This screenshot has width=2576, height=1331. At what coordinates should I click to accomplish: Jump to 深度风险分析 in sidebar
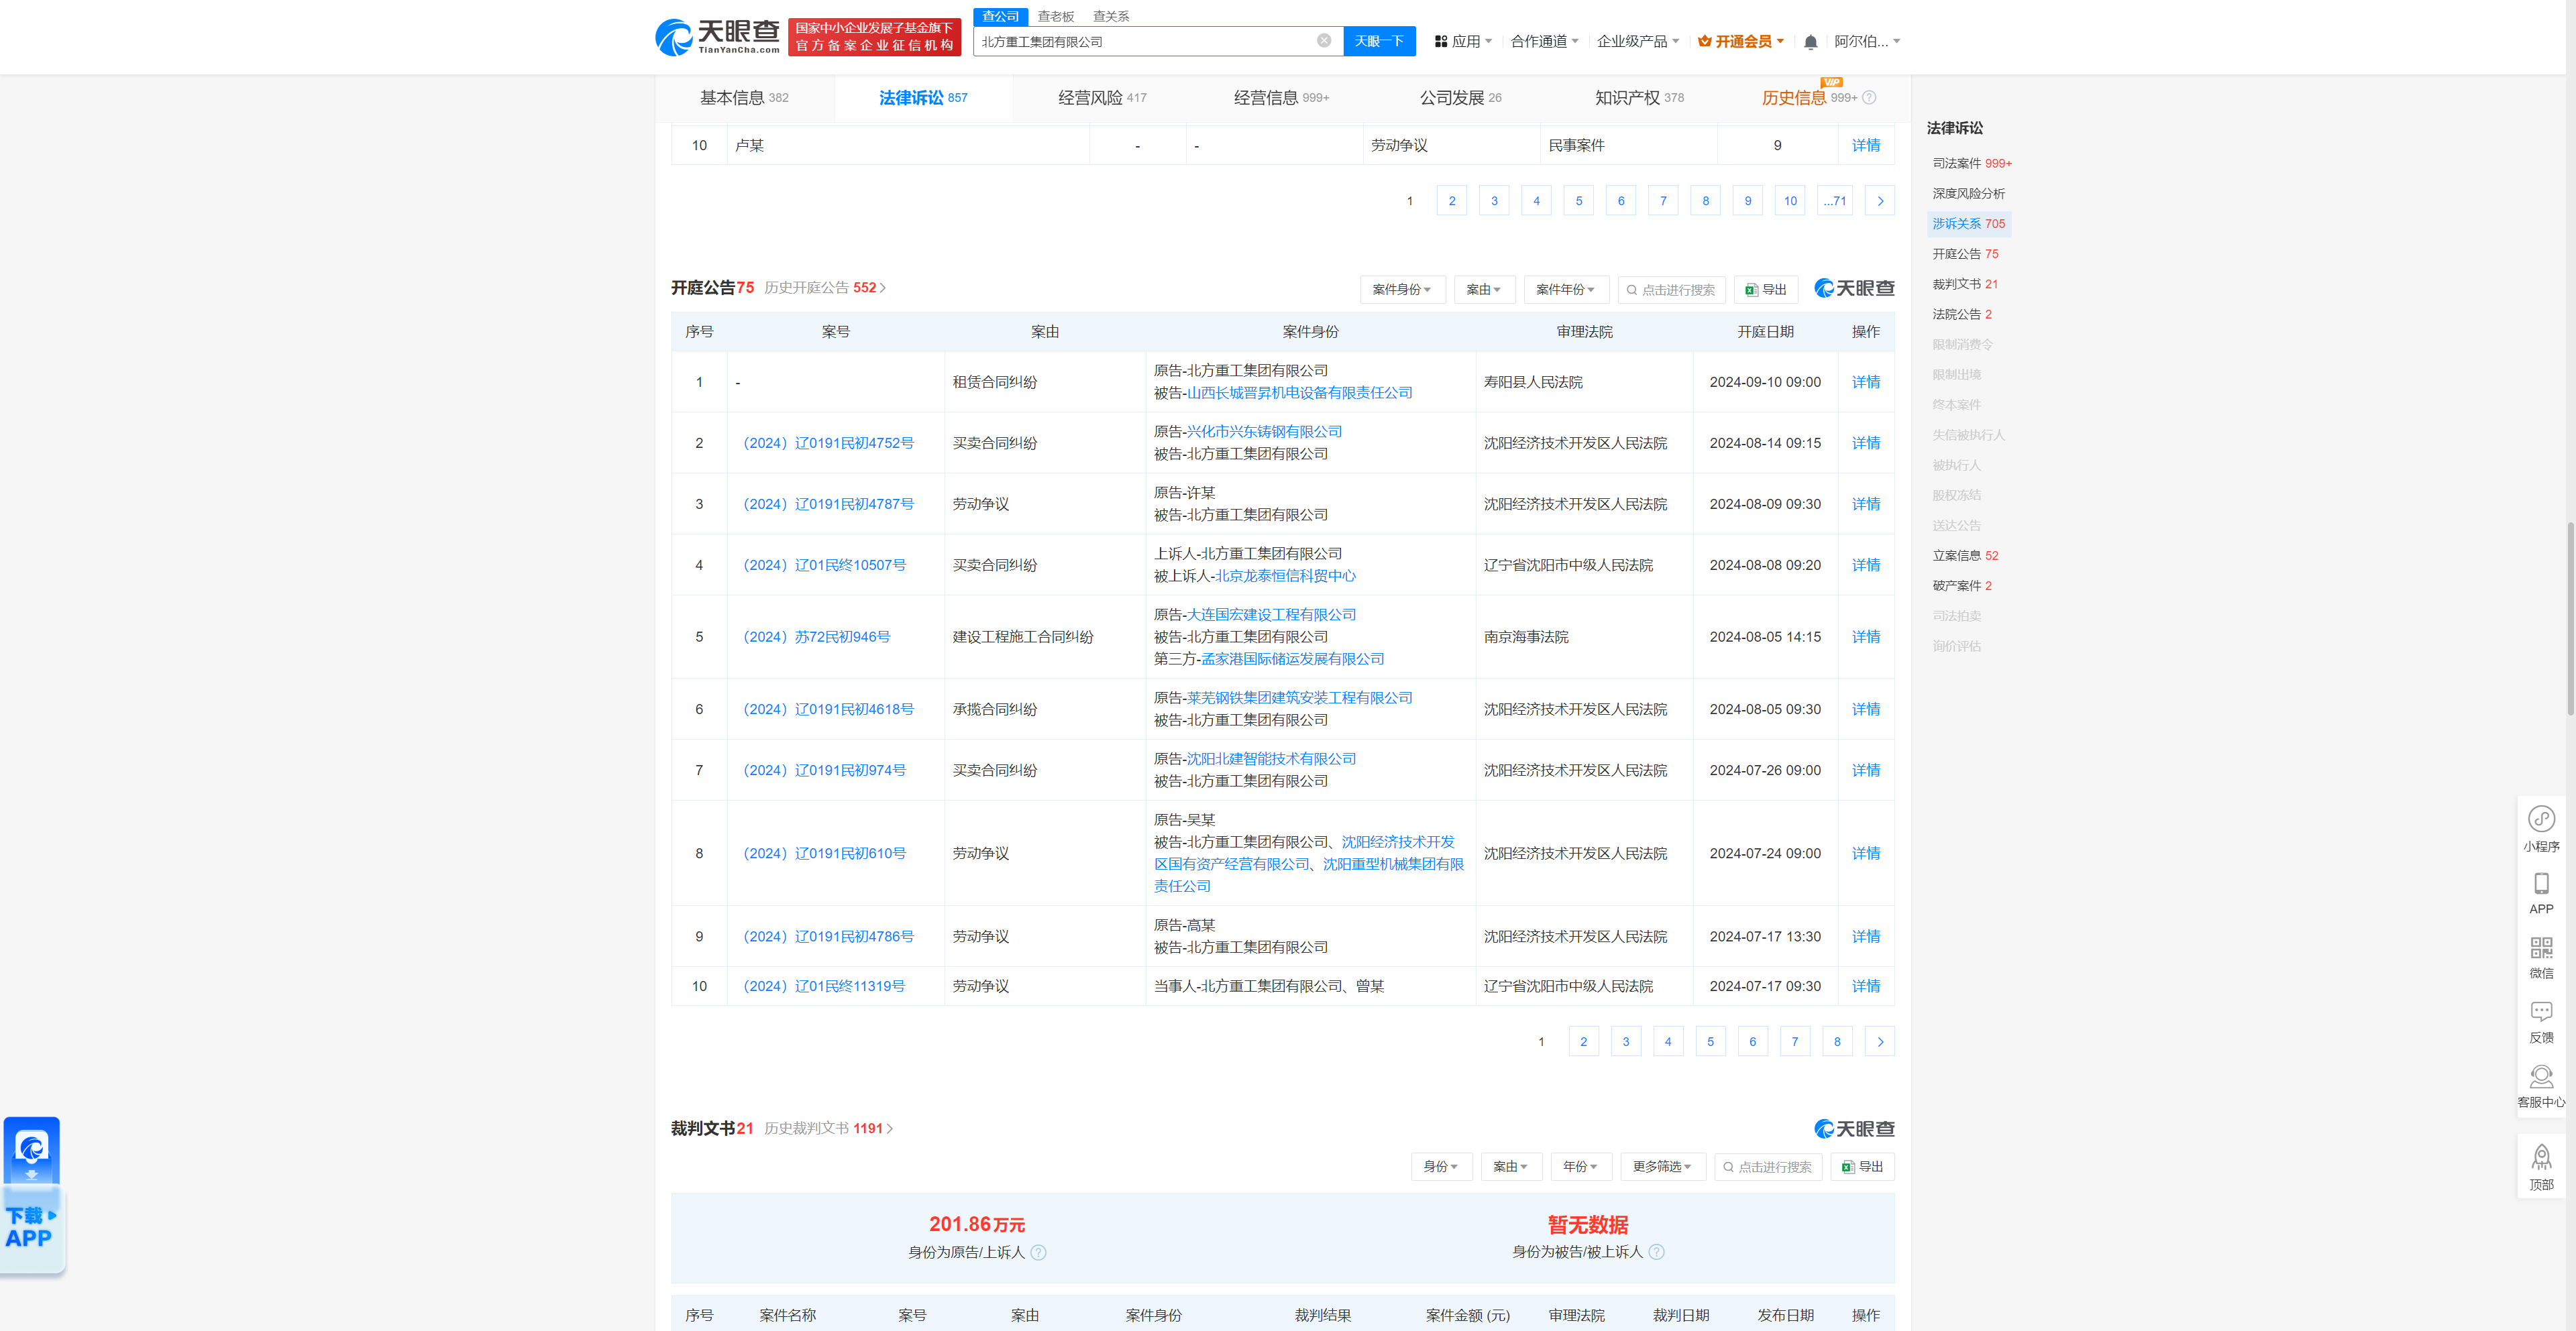point(1968,193)
